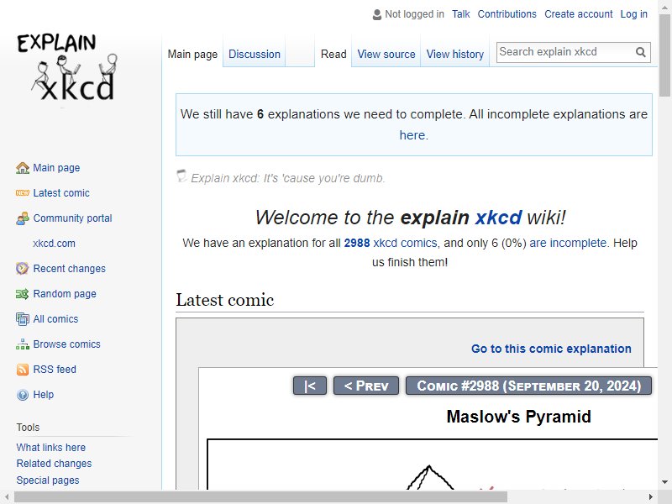Select the Read tab

point(333,55)
